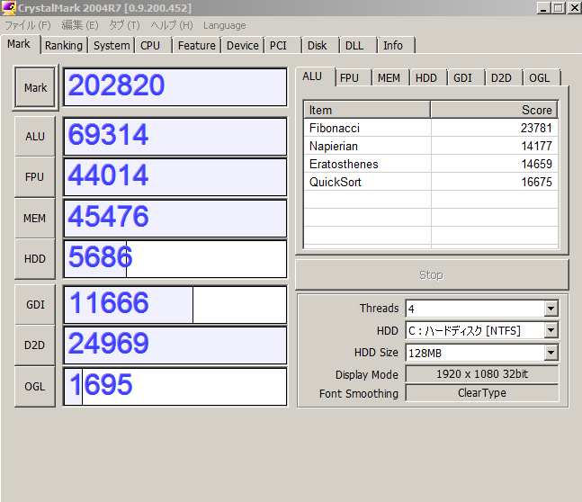Open the 編集 (E) menu
The image size is (582, 502).
pyautogui.click(x=80, y=25)
